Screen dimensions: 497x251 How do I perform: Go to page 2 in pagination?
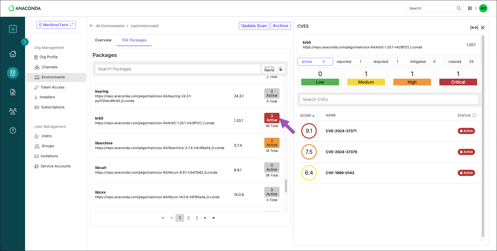(x=188, y=218)
